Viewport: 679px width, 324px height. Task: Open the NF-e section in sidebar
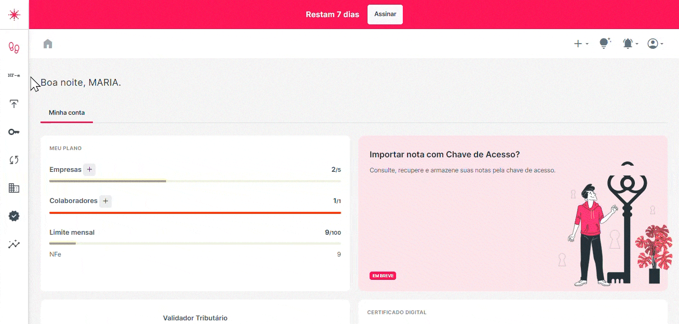pos(14,75)
